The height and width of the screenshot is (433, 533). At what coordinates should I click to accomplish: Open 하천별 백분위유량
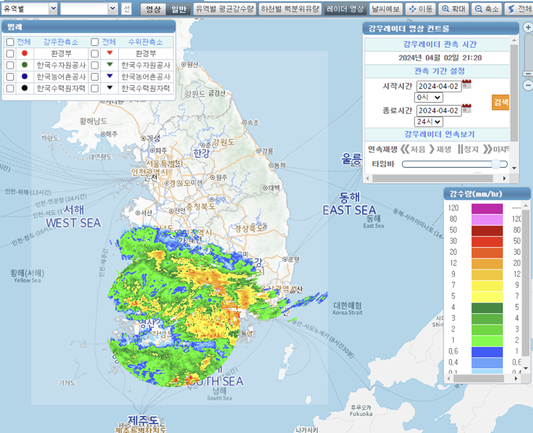(290, 9)
